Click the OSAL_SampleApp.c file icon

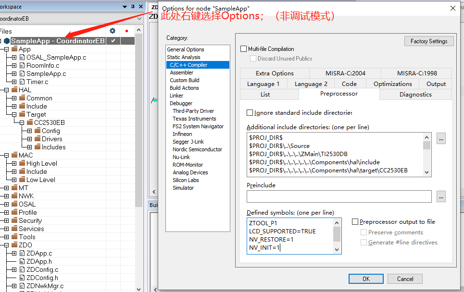[22, 57]
